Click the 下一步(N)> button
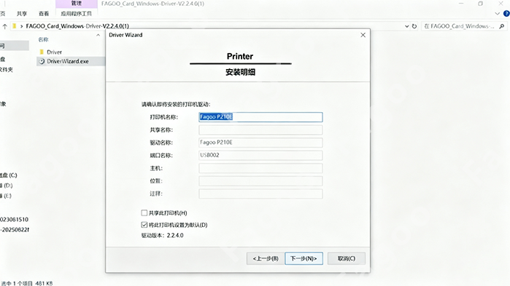 point(304,258)
